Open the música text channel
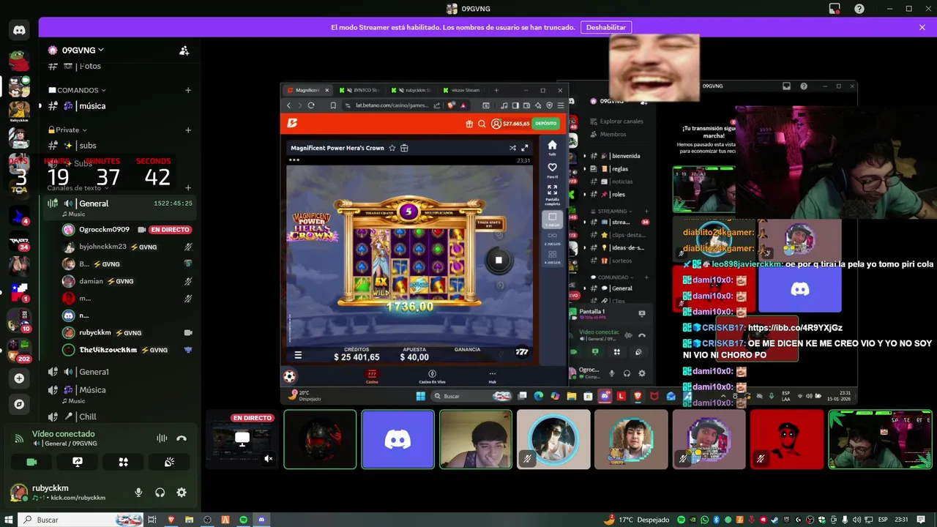 (121, 106)
